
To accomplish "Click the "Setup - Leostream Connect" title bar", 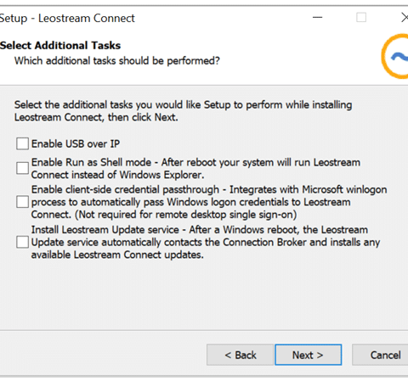I will point(67,18).
